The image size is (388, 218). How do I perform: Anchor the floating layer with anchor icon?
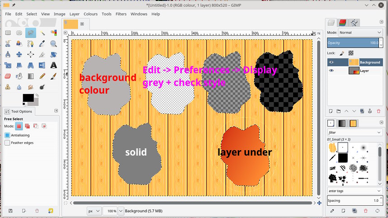(x=369, y=111)
